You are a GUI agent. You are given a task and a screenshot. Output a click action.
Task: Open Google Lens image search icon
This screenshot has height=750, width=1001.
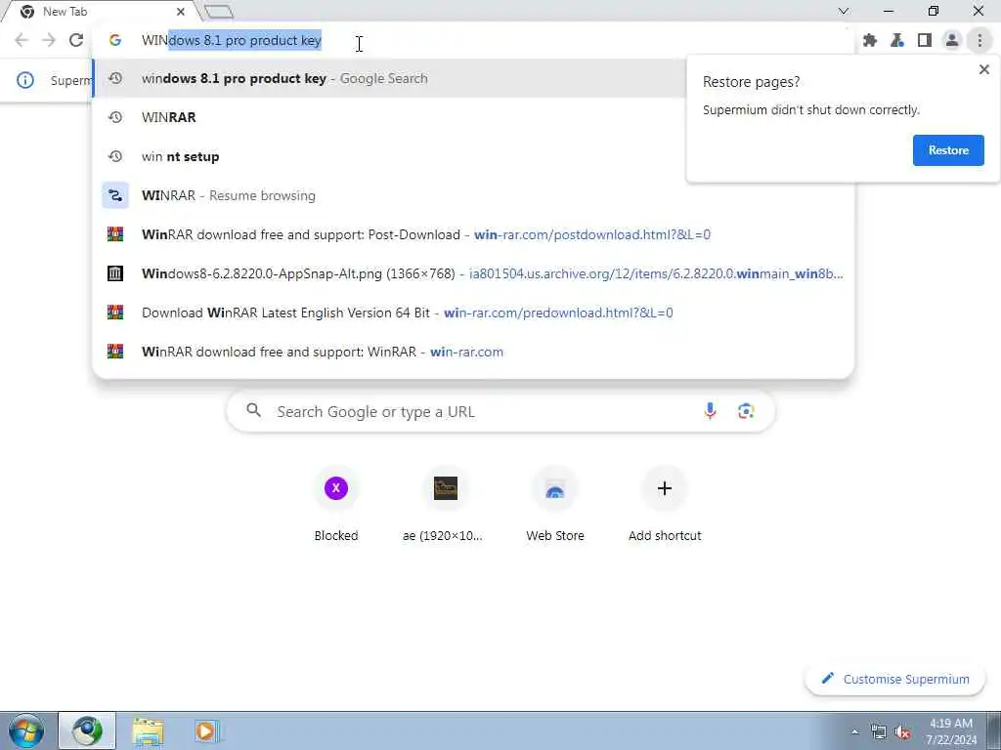pos(746,411)
